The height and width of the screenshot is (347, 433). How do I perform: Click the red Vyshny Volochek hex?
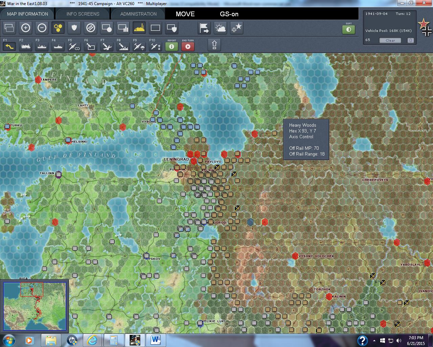[x=295, y=256]
